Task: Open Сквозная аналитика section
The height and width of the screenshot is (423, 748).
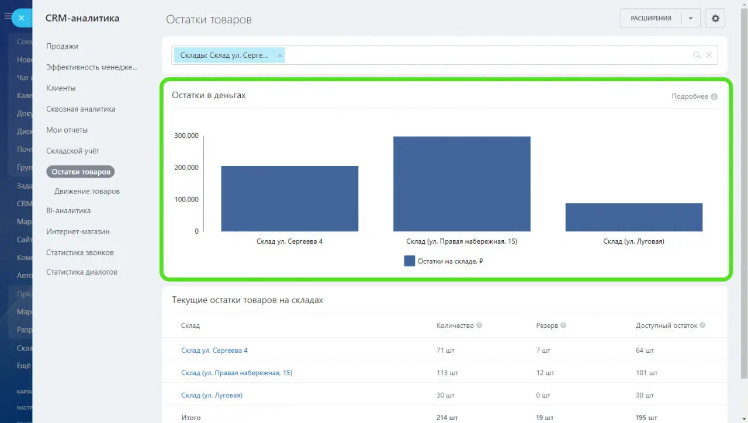Action: [81, 109]
